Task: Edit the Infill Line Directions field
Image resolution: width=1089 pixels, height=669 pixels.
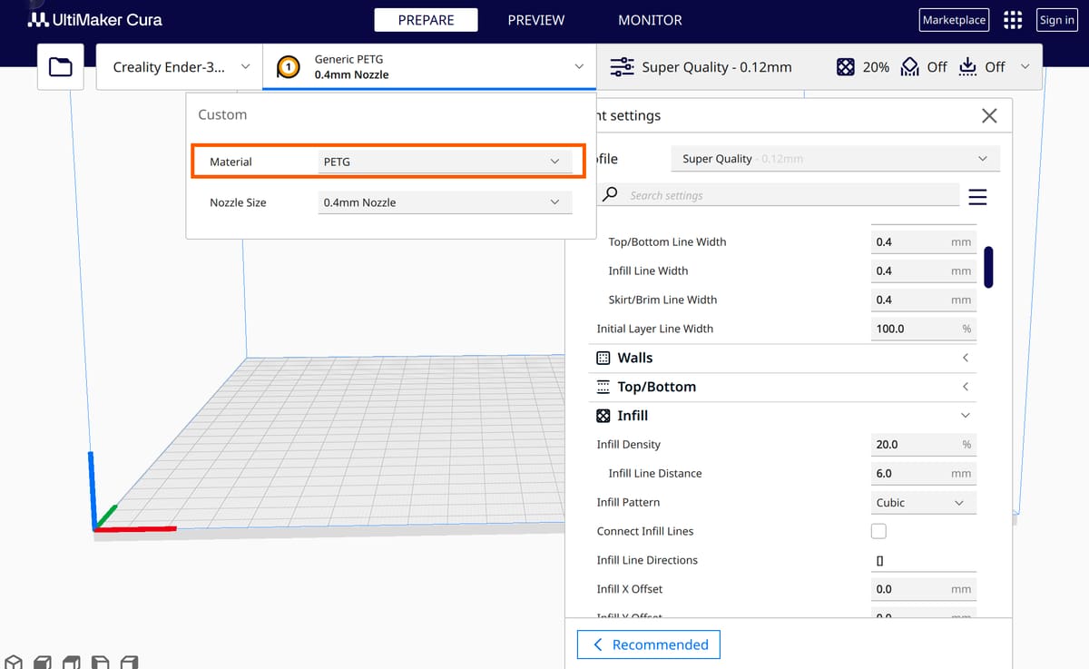Action: pyautogui.click(x=924, y=560)
